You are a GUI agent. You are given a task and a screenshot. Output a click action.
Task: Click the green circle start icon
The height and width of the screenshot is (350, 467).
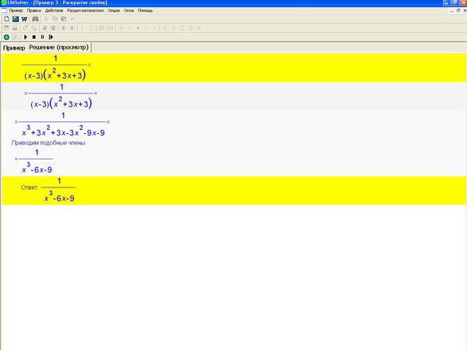(x=6, y=37)
